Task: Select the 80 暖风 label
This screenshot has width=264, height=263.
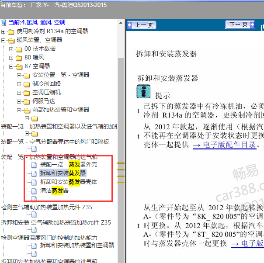Action: tap(35, 57)
